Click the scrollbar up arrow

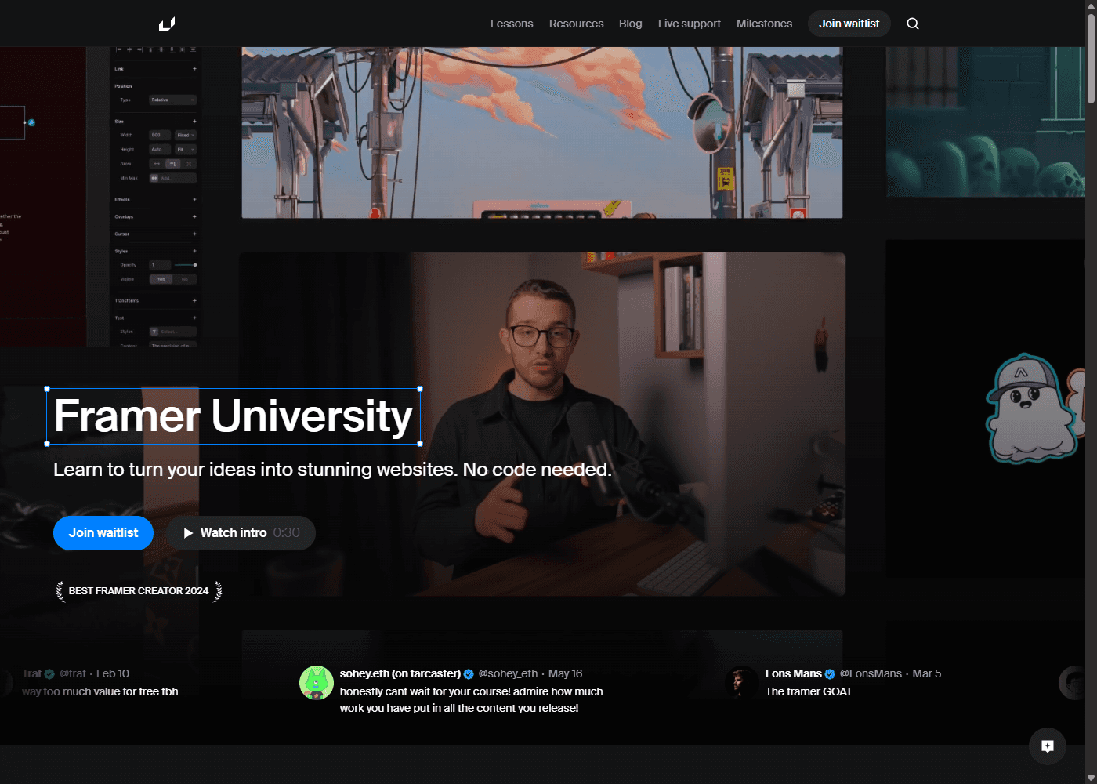[1091, 5]
